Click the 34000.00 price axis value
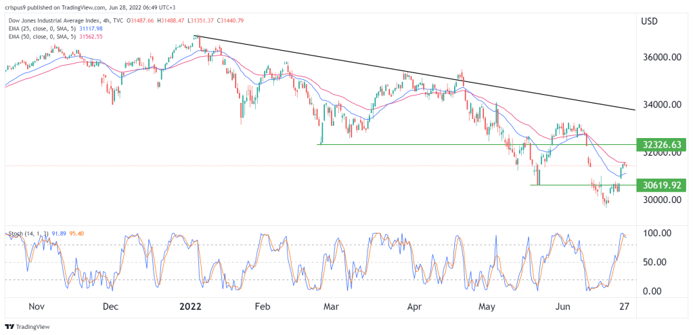The width and height of the screenshot is (693, 335). click(661, 105)
